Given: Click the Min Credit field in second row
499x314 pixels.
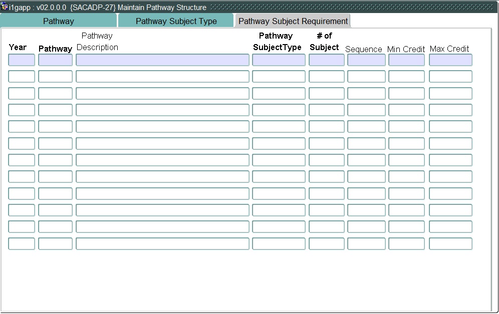Looking at the screenshot, I should tap(406, 77).
